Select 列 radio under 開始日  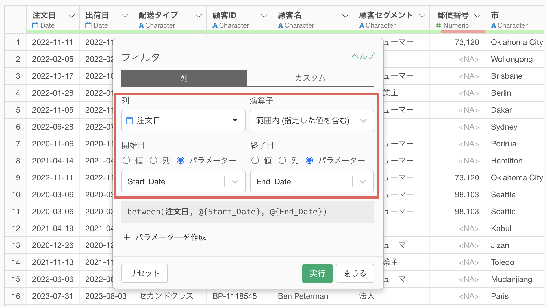click(x=153, y=161)
